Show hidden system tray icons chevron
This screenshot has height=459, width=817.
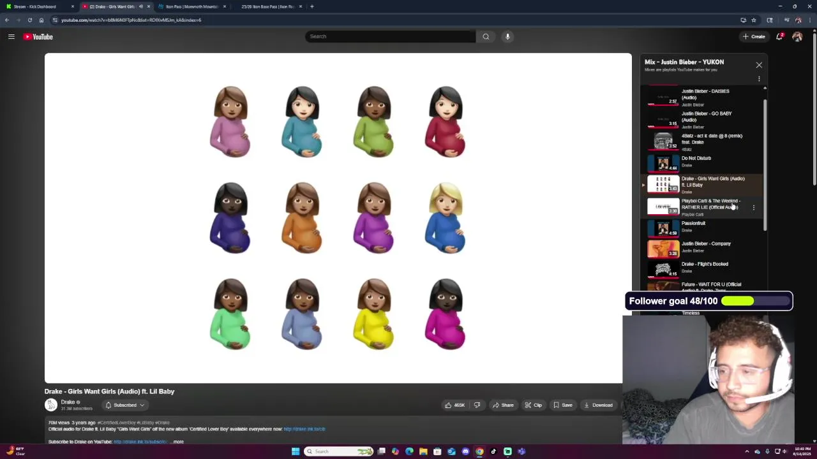(747, 451)
